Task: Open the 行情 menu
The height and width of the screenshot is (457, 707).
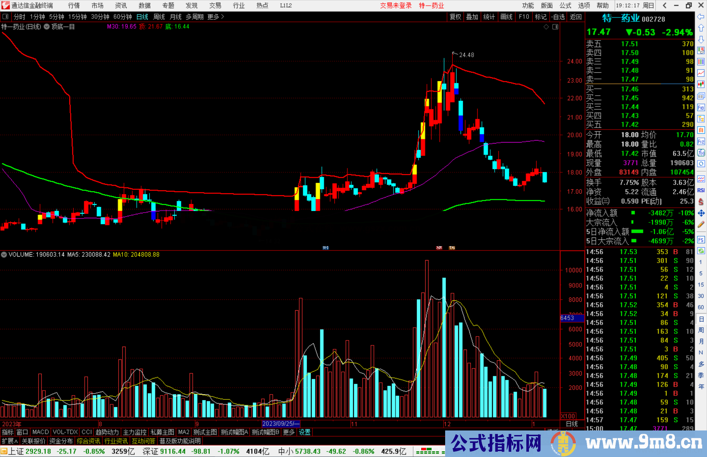Action: [74, 6]
